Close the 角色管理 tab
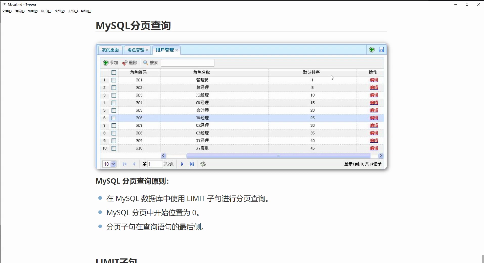This screenshot has height=263, width=484. click(x=147, y=50)
